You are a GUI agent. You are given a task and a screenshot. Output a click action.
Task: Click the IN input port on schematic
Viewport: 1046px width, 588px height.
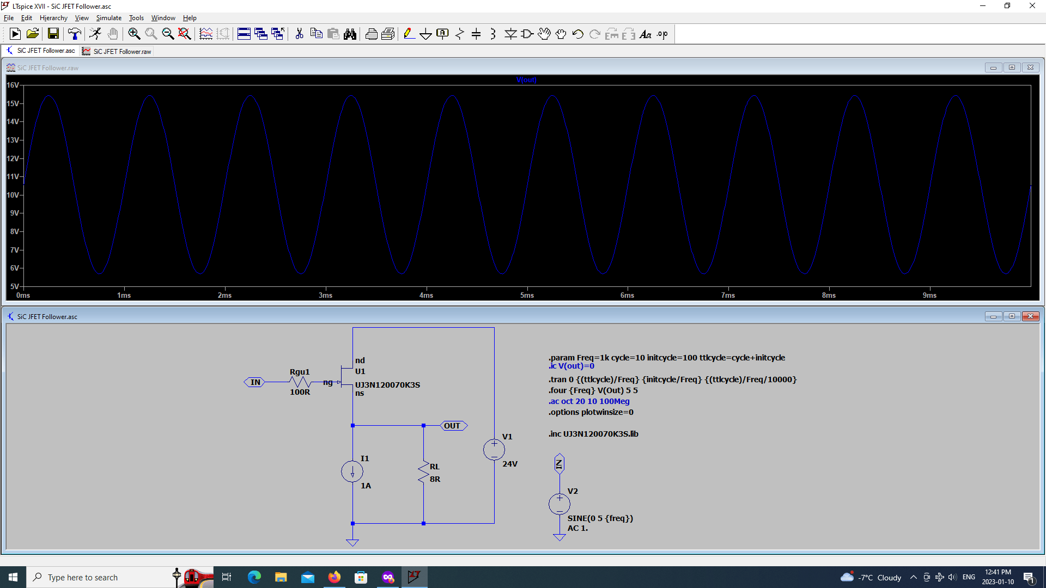pyautogui.click(x=254, y=382)
